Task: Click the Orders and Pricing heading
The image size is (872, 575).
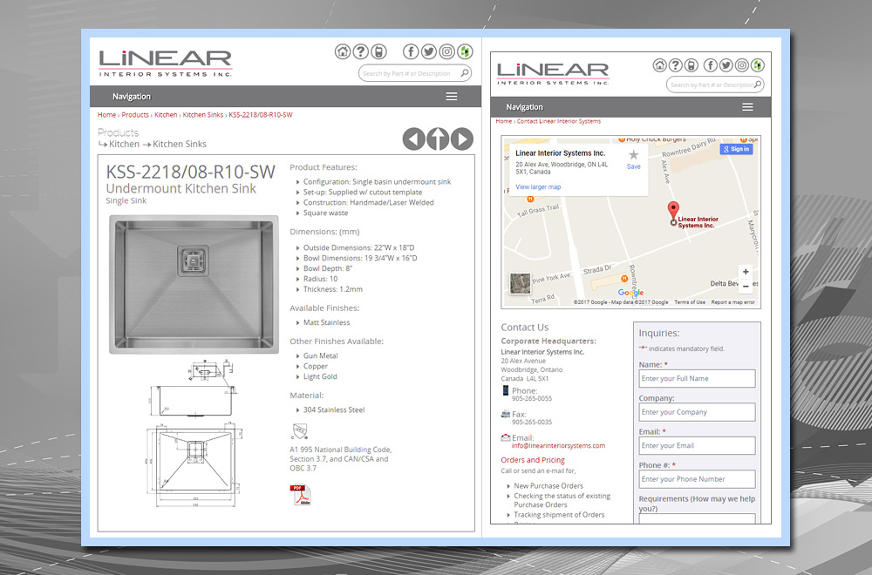Action: coord(533,460)
